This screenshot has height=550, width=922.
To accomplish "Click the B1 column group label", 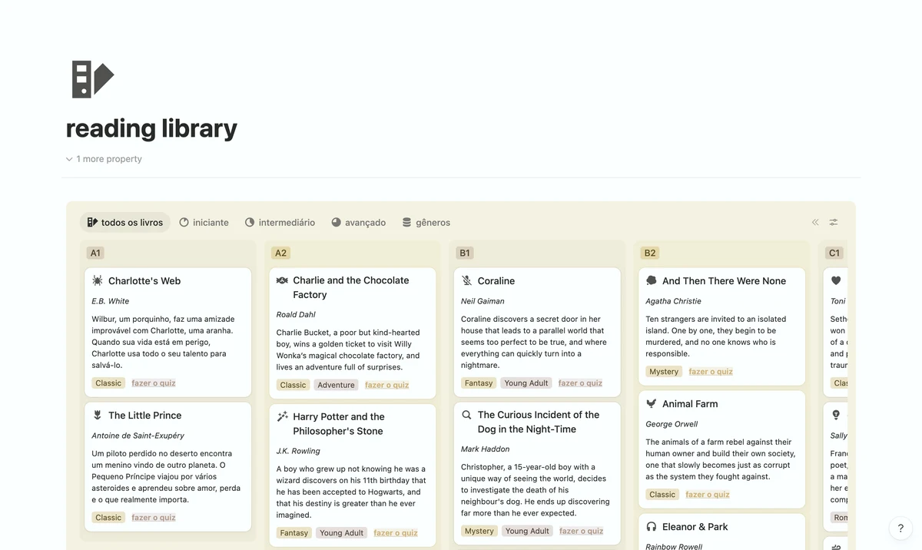I will pyautogui.click(x=465, y=253).
